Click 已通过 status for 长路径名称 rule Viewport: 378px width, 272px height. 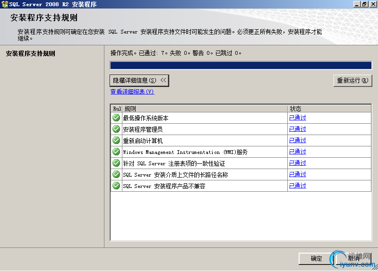click(298, 174)
